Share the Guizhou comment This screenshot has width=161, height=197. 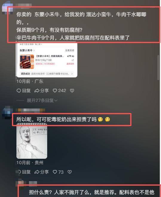pos(42,172)
